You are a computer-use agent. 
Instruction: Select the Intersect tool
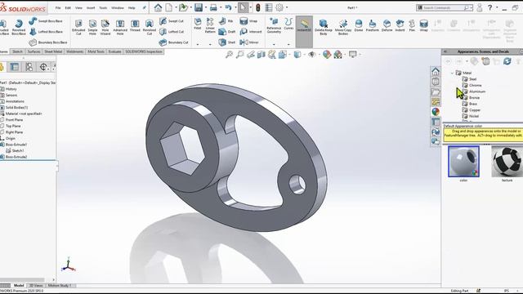pos(251,32)
